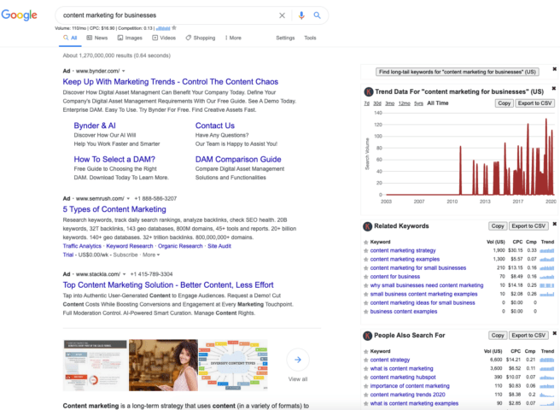
Task: Open the Google logo home link
Action: [20, 15]
